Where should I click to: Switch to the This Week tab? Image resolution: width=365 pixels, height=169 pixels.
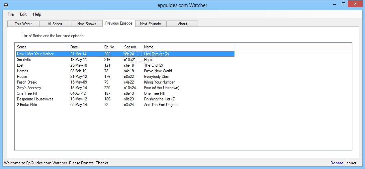point(23,24)
